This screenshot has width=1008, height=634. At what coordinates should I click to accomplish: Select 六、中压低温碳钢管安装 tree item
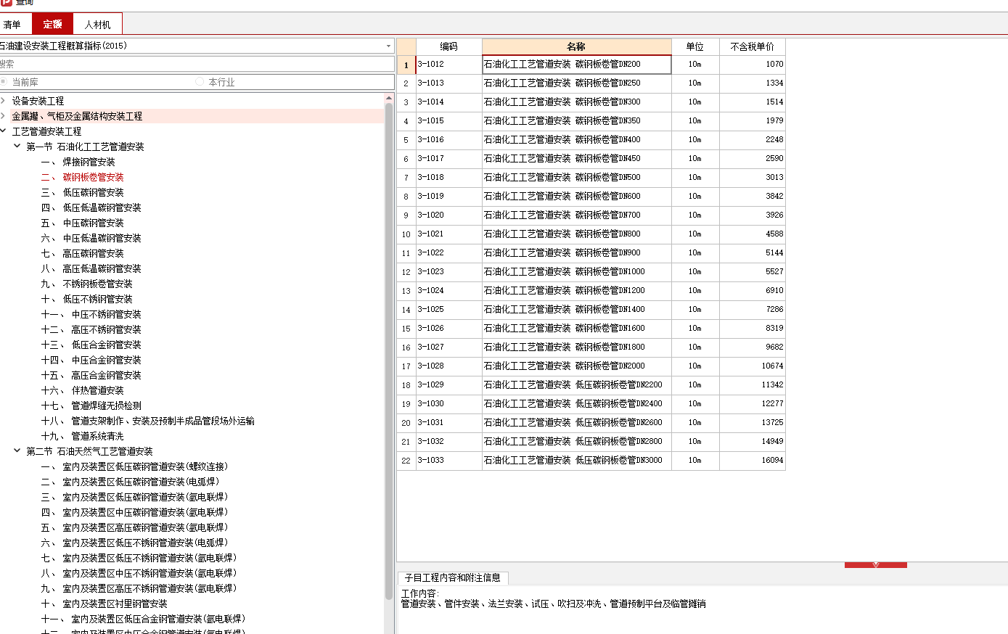(x=91, y=238)
